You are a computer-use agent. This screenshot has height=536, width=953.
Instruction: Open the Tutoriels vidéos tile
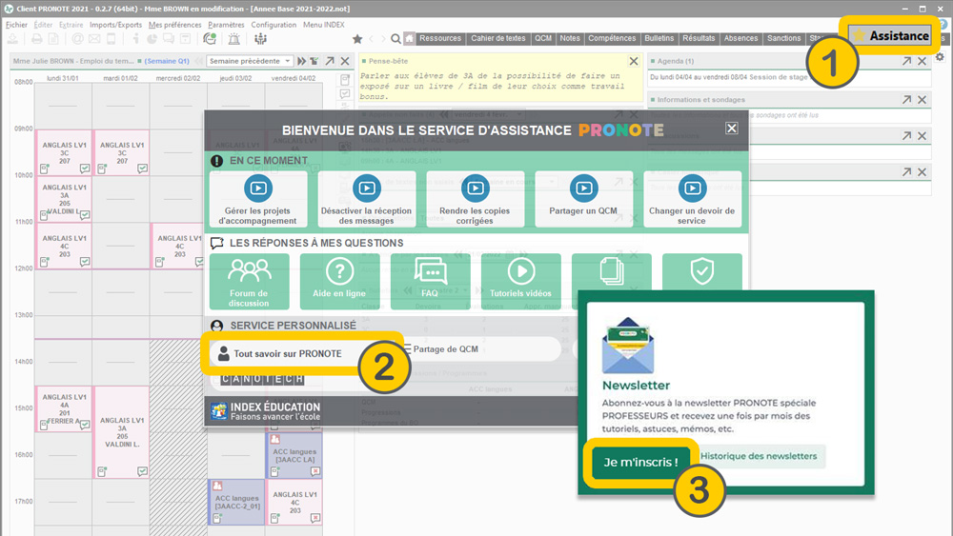click(x=521, y=282)
